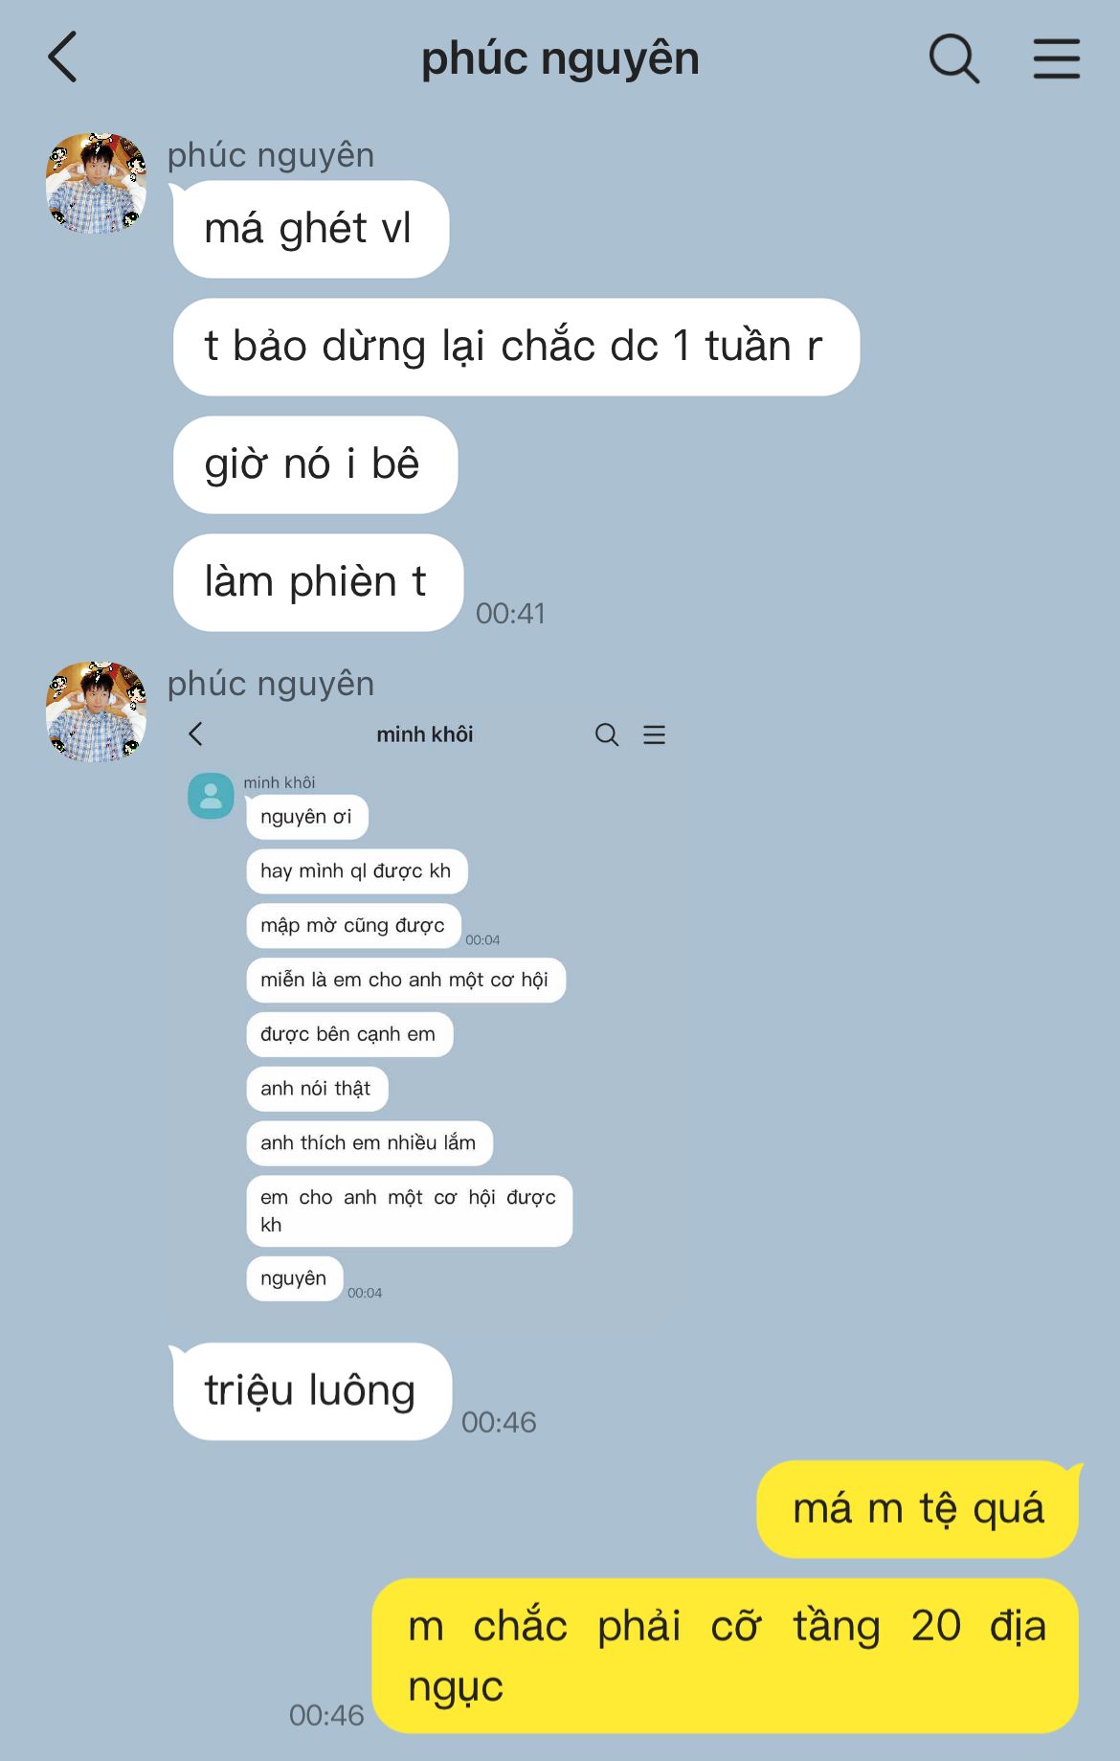Tap the 'làm phiền t' message
Viewport: 1120px width, 1761px height.
click(x=318, y=582)
